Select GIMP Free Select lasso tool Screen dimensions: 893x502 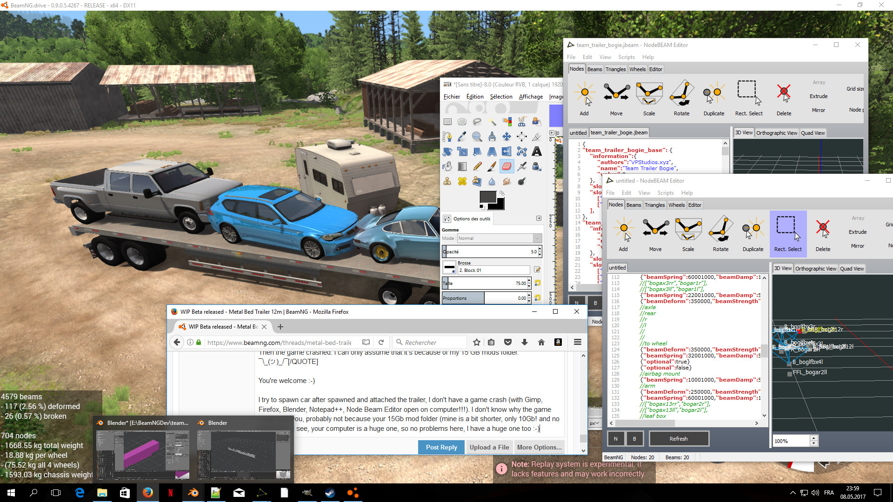pos(477,122)
